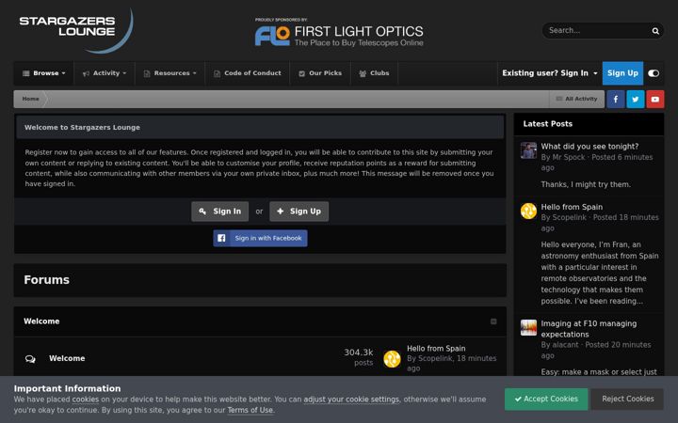Click the Latest Posts panel heading
The width and height of the screenshot is (678, 423).
coord(547,124)
